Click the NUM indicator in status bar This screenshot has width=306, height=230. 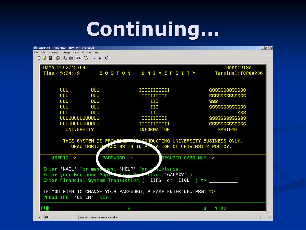(269, 217)
